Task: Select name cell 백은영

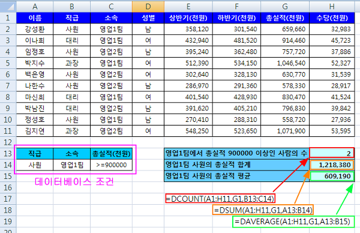Action: click(35, 74)
